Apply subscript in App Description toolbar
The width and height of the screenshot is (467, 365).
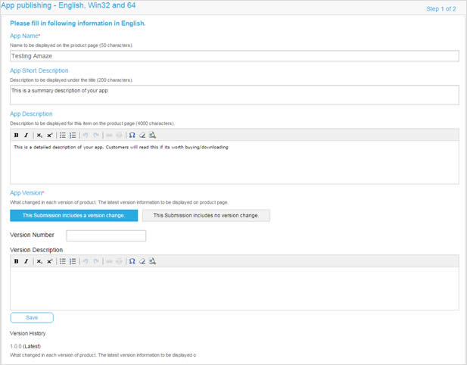pos(39,136)
